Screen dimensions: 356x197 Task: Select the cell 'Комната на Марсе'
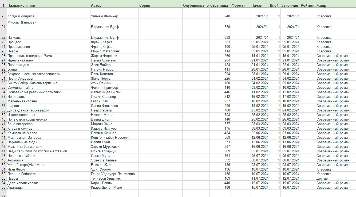click(48, 133)
